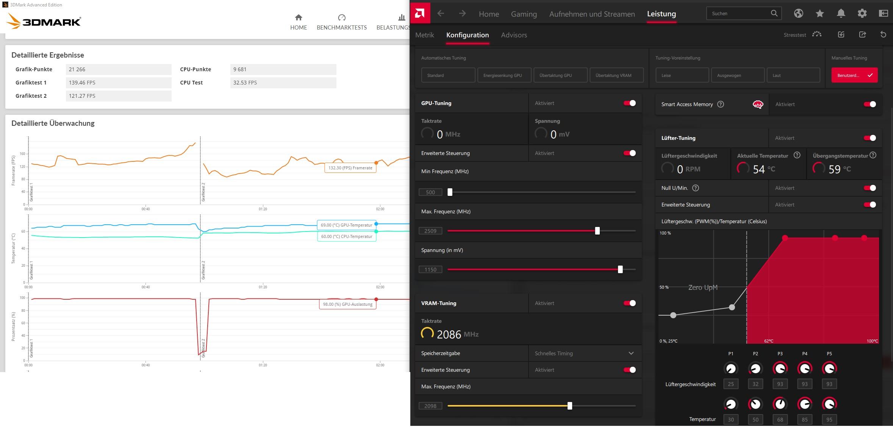Switch to the Metrik subtab

tap(424, 35)
